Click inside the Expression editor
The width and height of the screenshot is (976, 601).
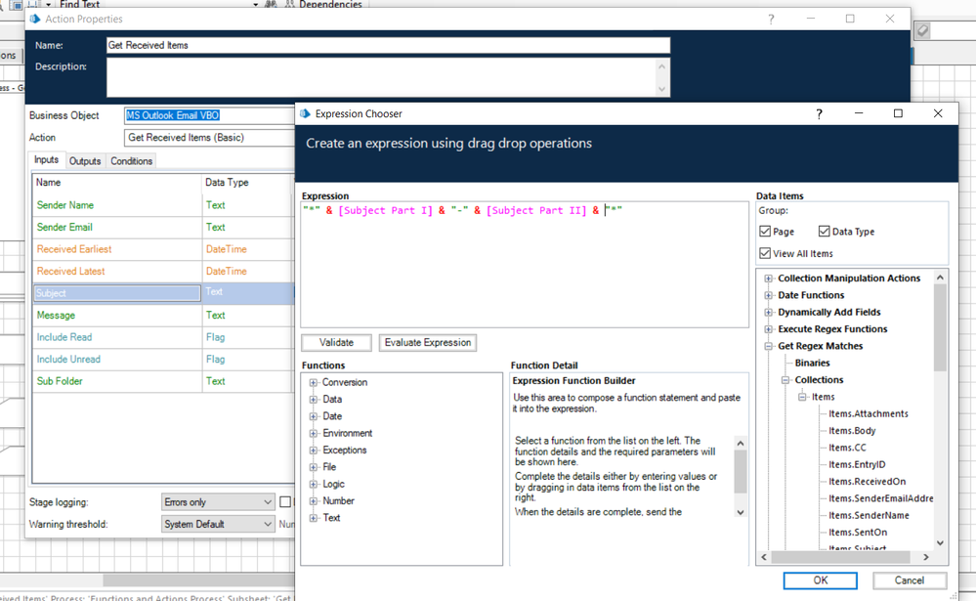[524, 265]
